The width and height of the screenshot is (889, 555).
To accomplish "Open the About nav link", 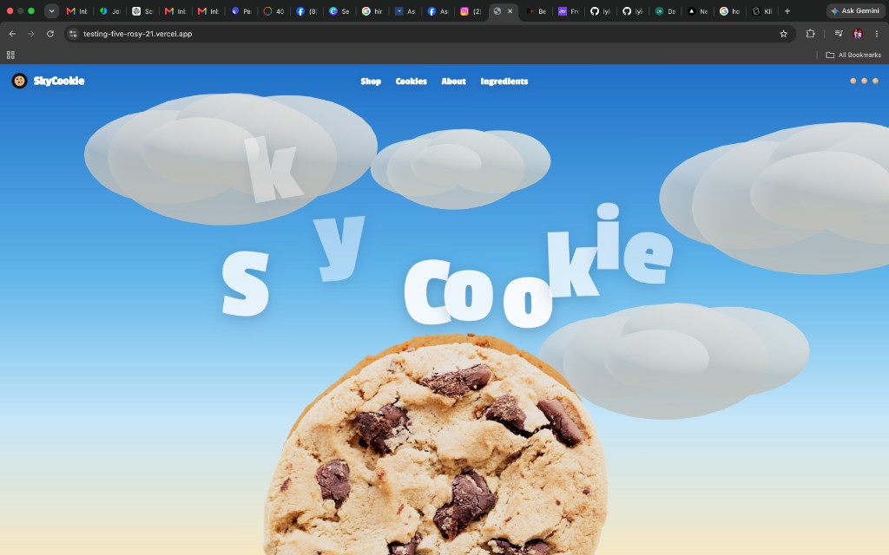I will coord(453,82).
